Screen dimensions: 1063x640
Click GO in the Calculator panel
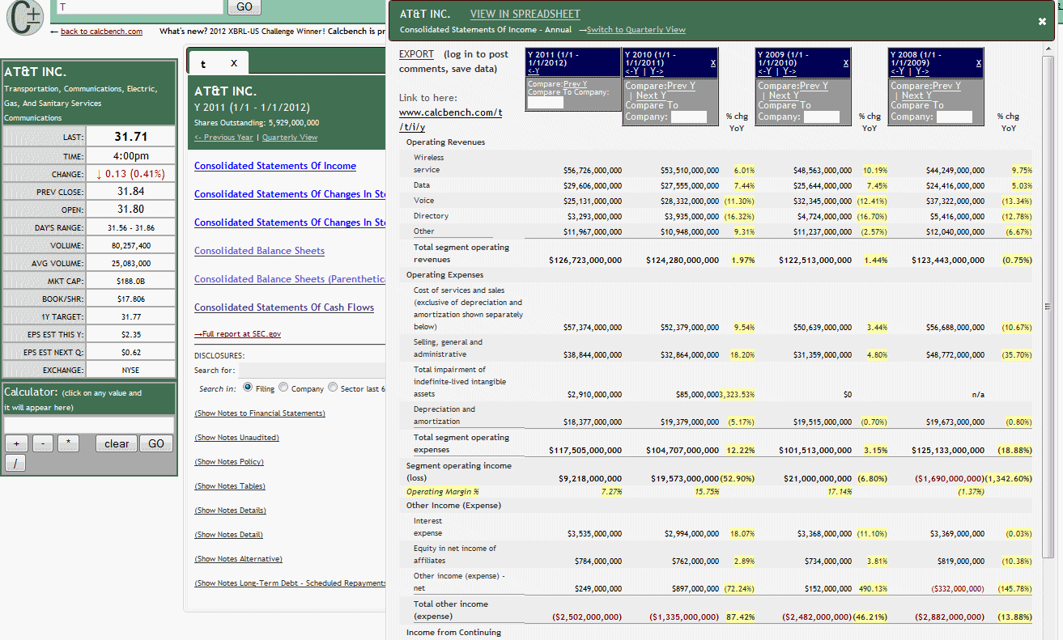[x=156, y=443]
